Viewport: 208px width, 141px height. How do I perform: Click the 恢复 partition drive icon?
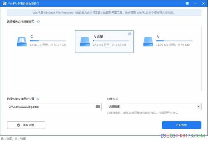point(84,41)
